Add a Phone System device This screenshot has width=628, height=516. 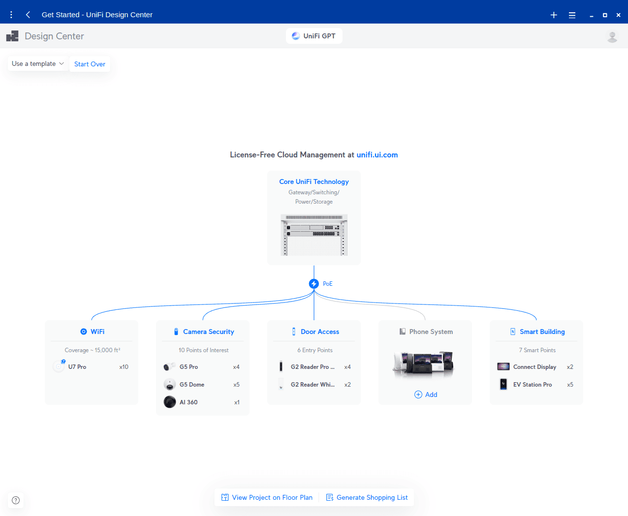pos(426,395)
